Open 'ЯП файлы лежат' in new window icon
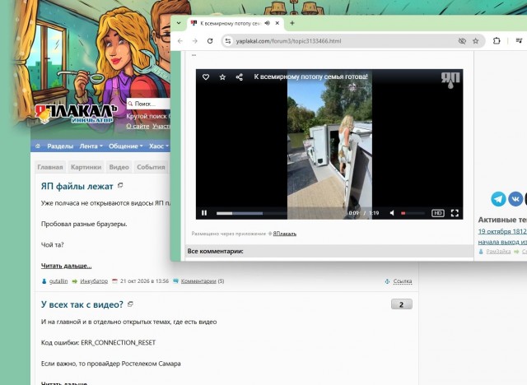The image size is (527, 385). point(120,185)
